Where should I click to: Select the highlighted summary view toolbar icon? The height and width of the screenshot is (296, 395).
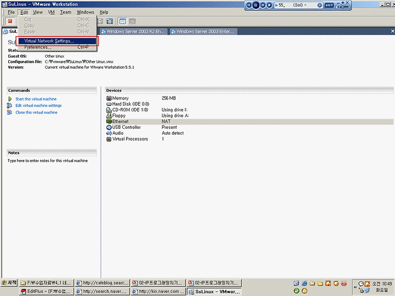pyautogui.click(x=122, y=21)
